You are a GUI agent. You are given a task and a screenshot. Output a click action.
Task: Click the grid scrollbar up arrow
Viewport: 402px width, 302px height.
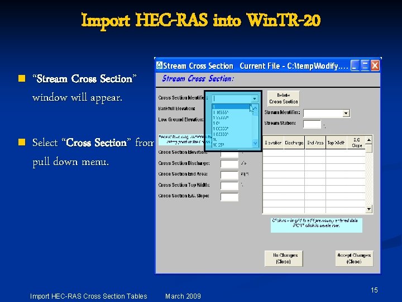click(369, 140)
